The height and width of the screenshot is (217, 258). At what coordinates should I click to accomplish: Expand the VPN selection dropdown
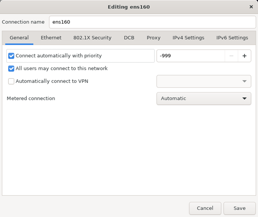tap(204, 81)
